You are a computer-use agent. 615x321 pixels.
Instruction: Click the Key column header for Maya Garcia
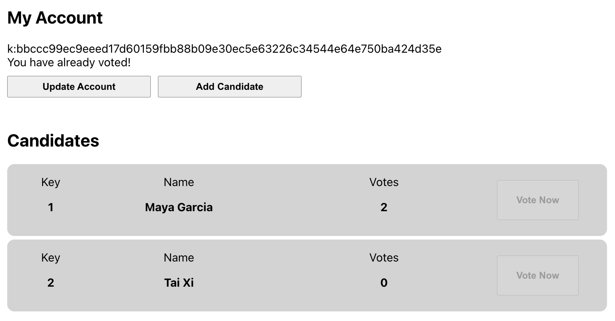point(50,182)
